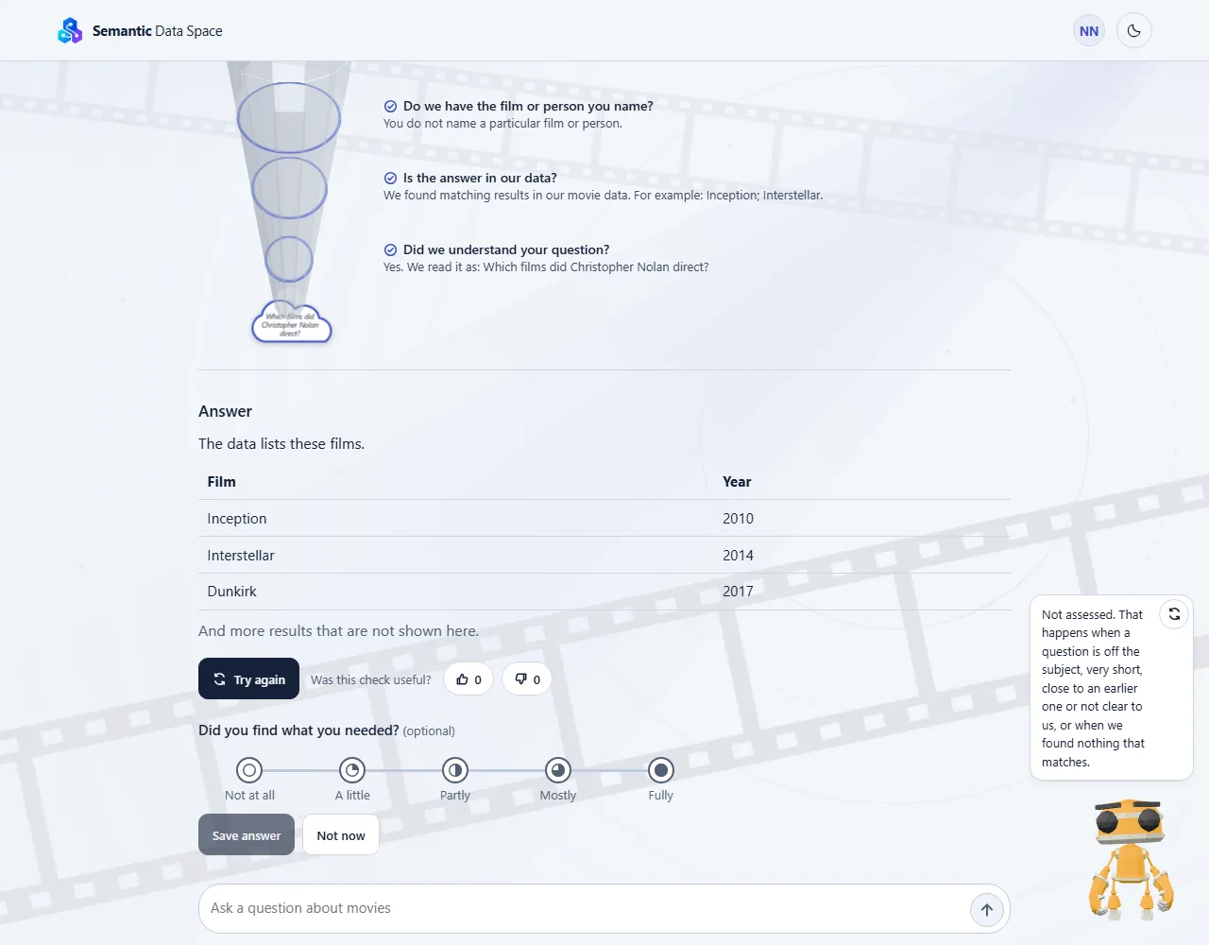This screenshot has width=1209, height=945.
Task: Submit question with the up arrow icon
Action: tap(987, 910)
